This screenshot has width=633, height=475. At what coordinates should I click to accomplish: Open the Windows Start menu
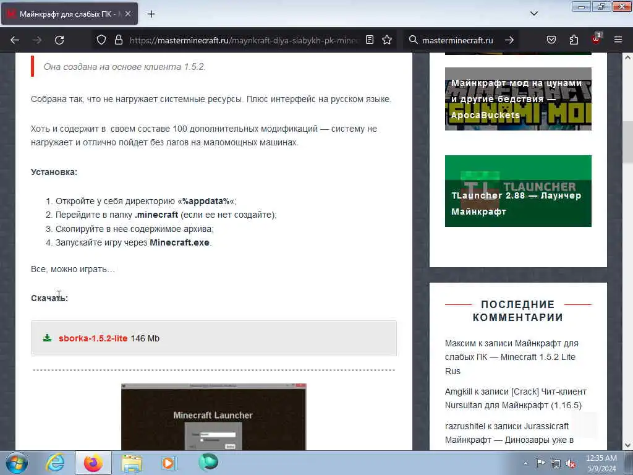pos(17,463)
